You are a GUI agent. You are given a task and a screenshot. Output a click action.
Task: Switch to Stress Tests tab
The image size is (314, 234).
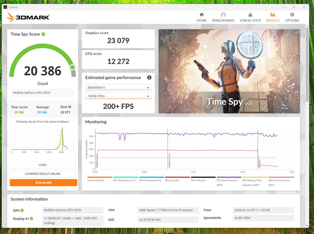click(x=250, y=17)
